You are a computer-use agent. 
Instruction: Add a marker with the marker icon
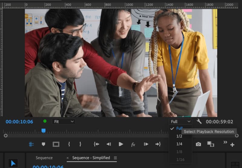pos(43,144)
